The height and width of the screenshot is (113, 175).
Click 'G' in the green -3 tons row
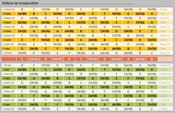coord(34,87)
